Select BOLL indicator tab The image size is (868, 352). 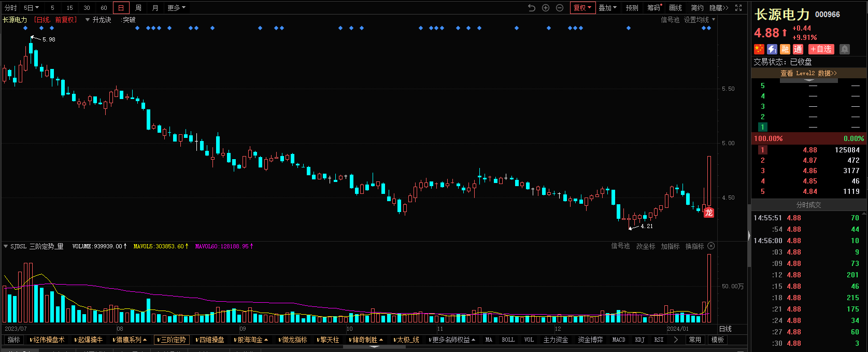point(508,340)
